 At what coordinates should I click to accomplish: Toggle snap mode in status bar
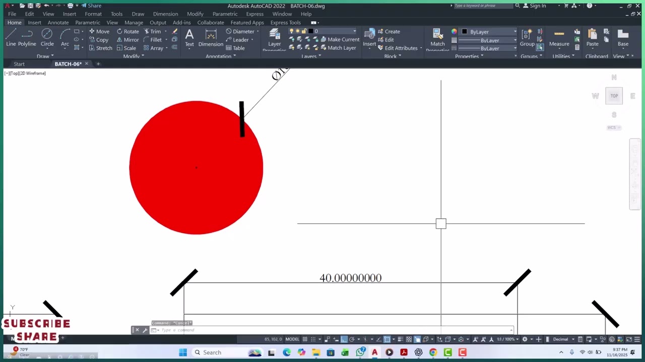coord(314,339)
